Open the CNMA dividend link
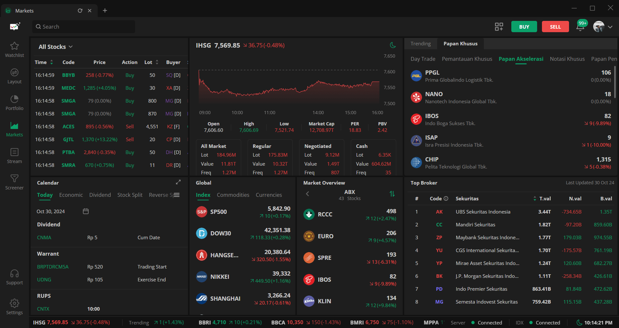 (44, 237)
